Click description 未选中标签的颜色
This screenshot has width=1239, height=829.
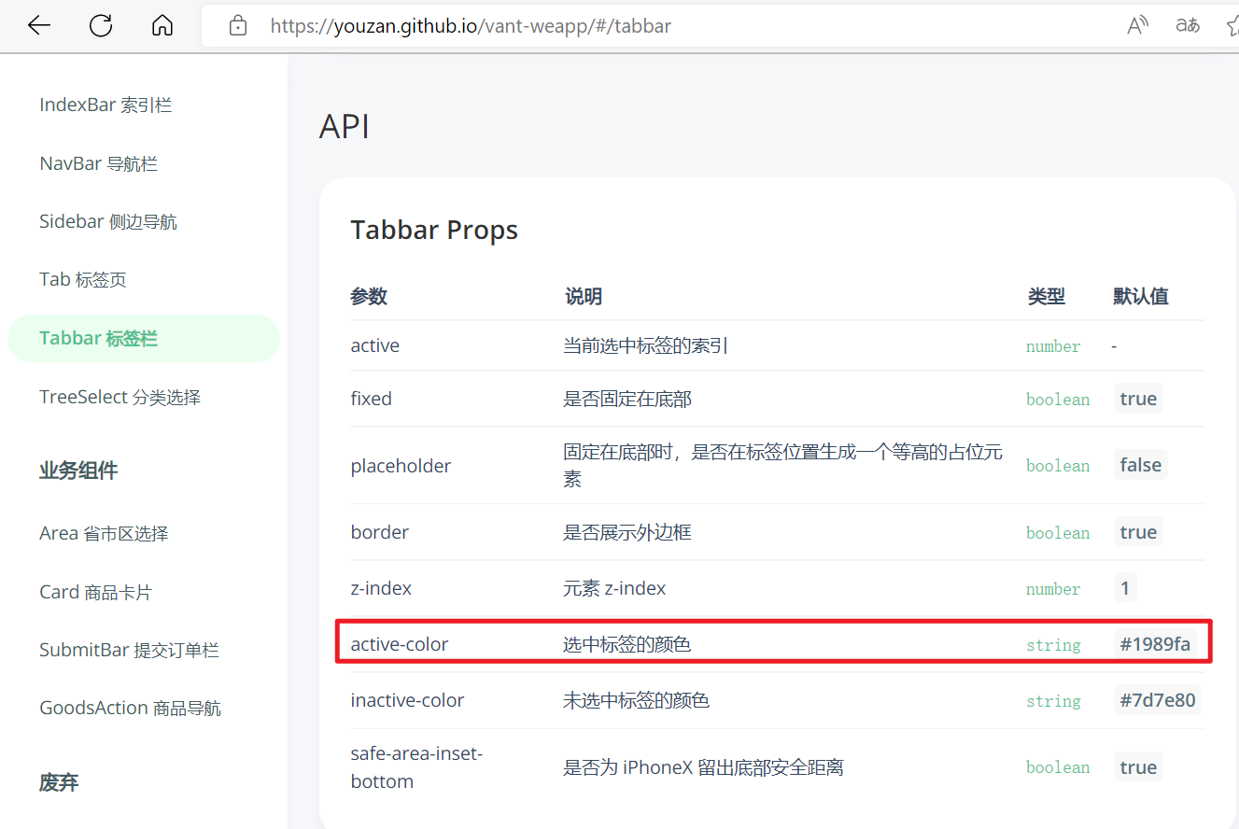point(637,700)
